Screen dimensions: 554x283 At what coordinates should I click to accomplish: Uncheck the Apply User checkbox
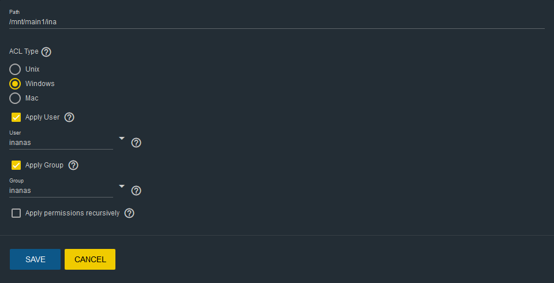click(x=16, y=117)
